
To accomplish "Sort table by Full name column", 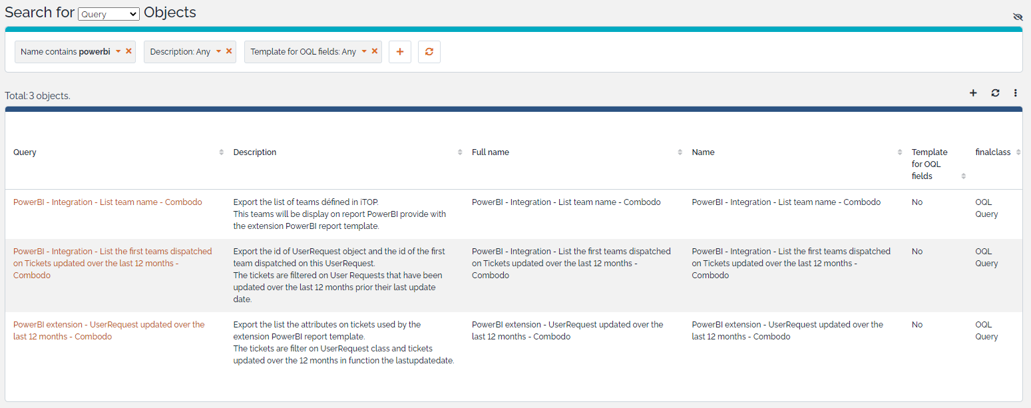I will coord(490,152).
